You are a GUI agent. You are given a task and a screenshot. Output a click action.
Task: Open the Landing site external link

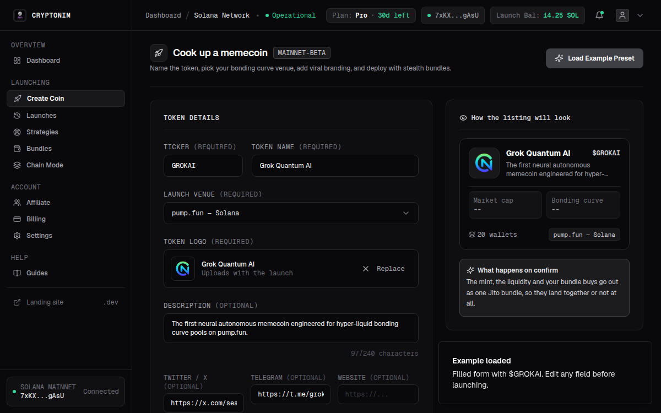point(66,302)
